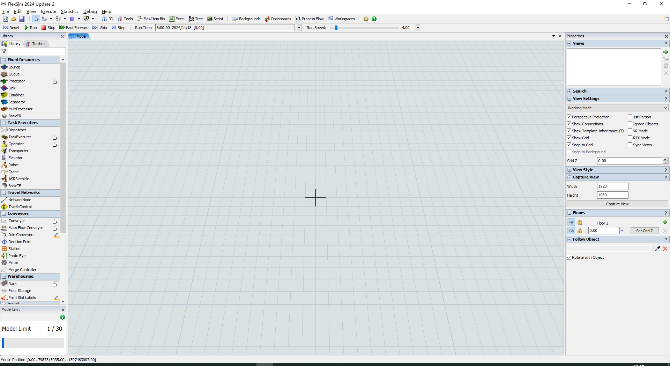The width and height of the screenshot is (670, 366).
Task: Turn on VR Mode checkbox
Action: tap(630, 131)
